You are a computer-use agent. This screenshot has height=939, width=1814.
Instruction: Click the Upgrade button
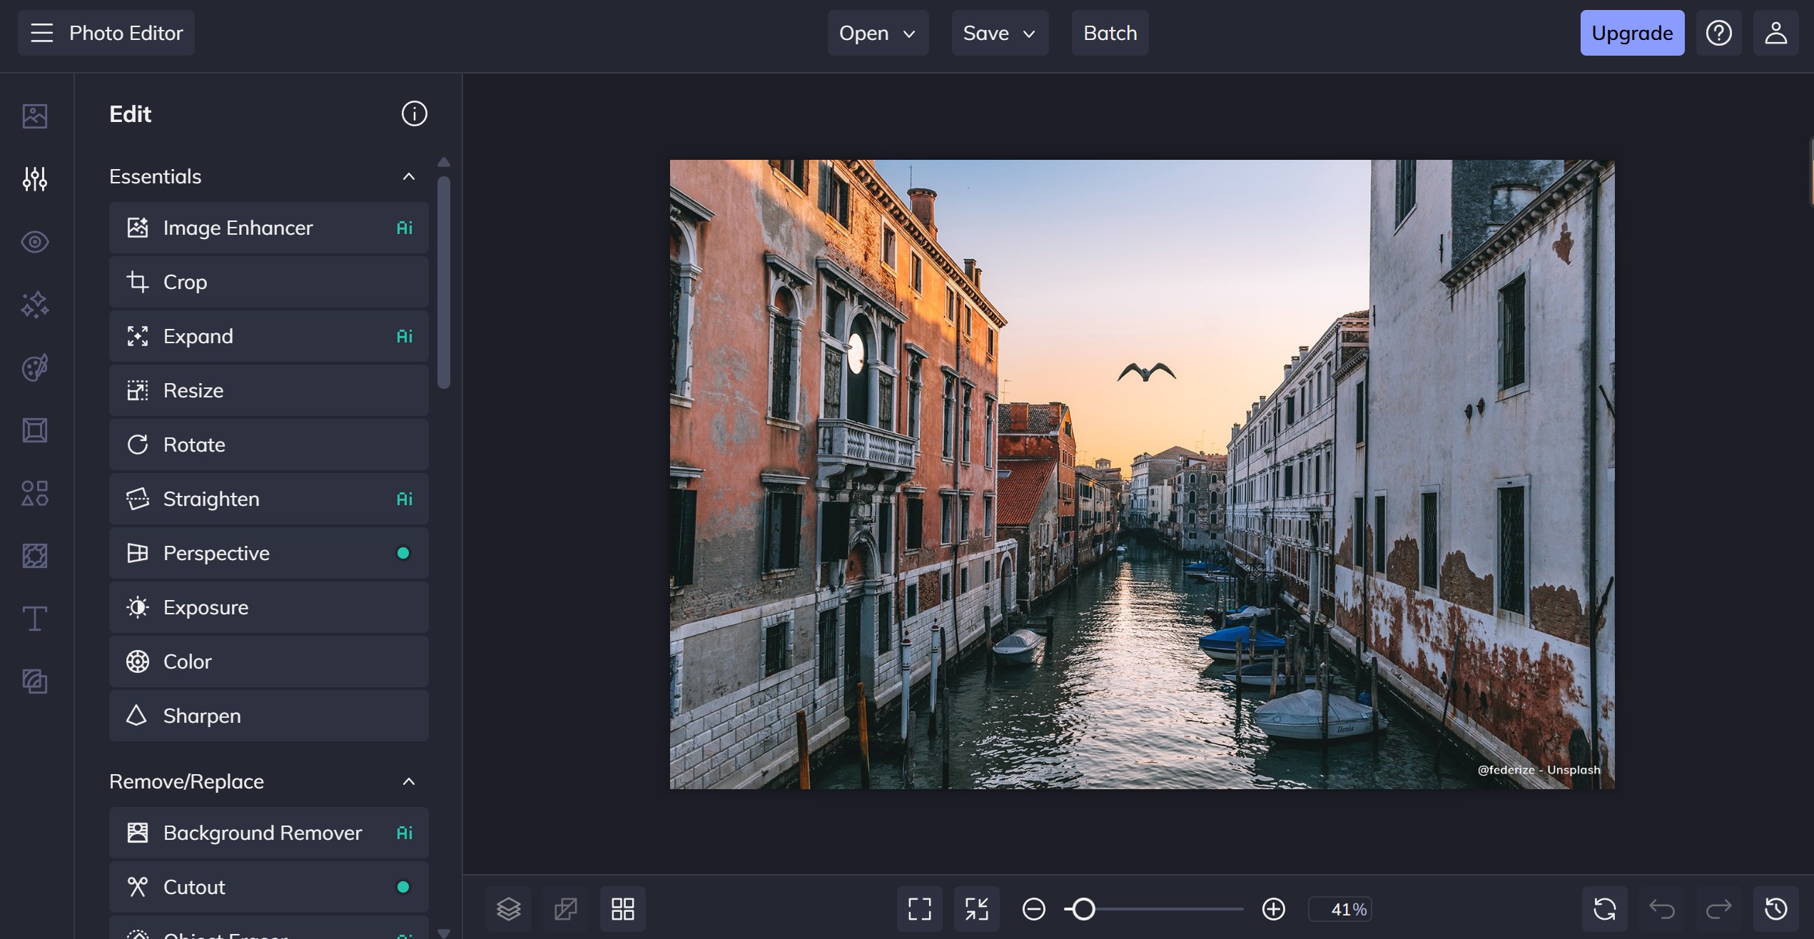click(x=1631, y=33)
